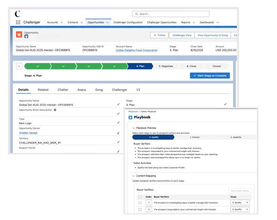This screenshot has height=220, width=277.
Task: Click the first completed green path stage
Action: [x=38, y=66]
